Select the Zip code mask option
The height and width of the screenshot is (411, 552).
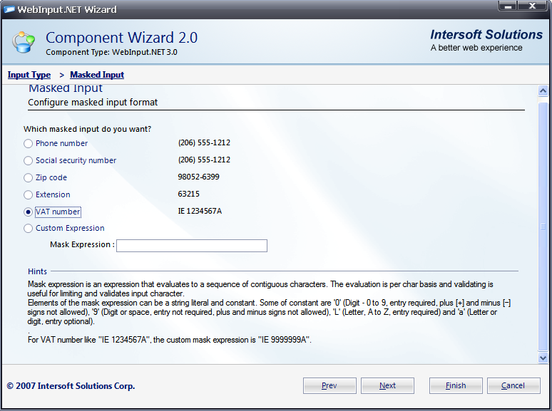[x=29, y=177]
